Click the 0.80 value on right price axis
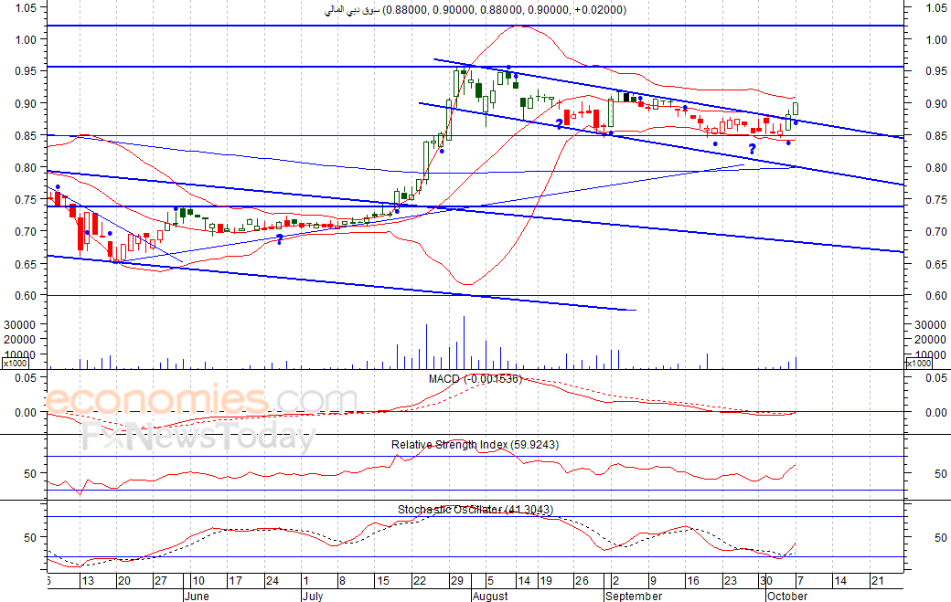Screen dimensions: 951x602 [x=936, y=168]
